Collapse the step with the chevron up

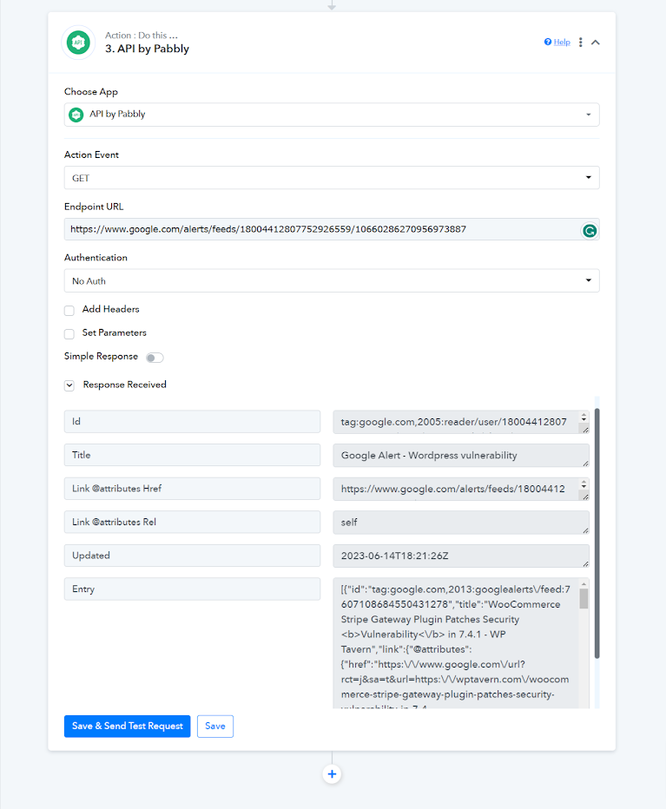pos(596,43)
